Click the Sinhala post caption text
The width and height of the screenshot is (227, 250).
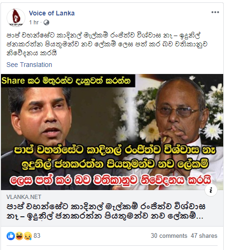tap(107, 44)
